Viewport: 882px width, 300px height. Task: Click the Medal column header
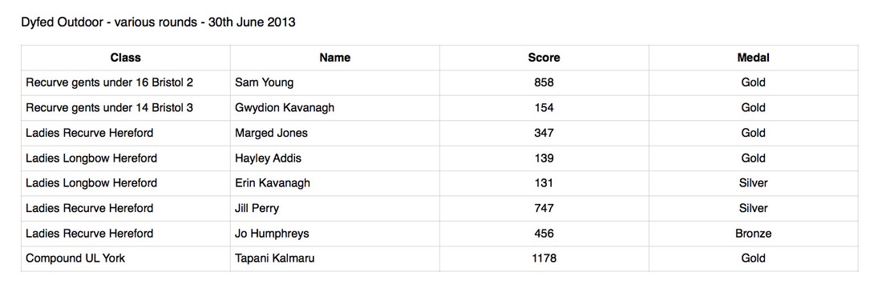coord(753,58)
